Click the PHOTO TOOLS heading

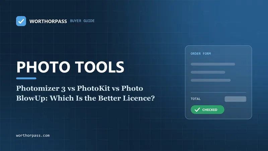click(x=70, y=67)
